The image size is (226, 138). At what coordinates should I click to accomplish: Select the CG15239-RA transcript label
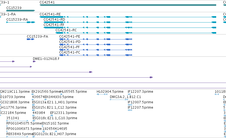tap(17, 20)
